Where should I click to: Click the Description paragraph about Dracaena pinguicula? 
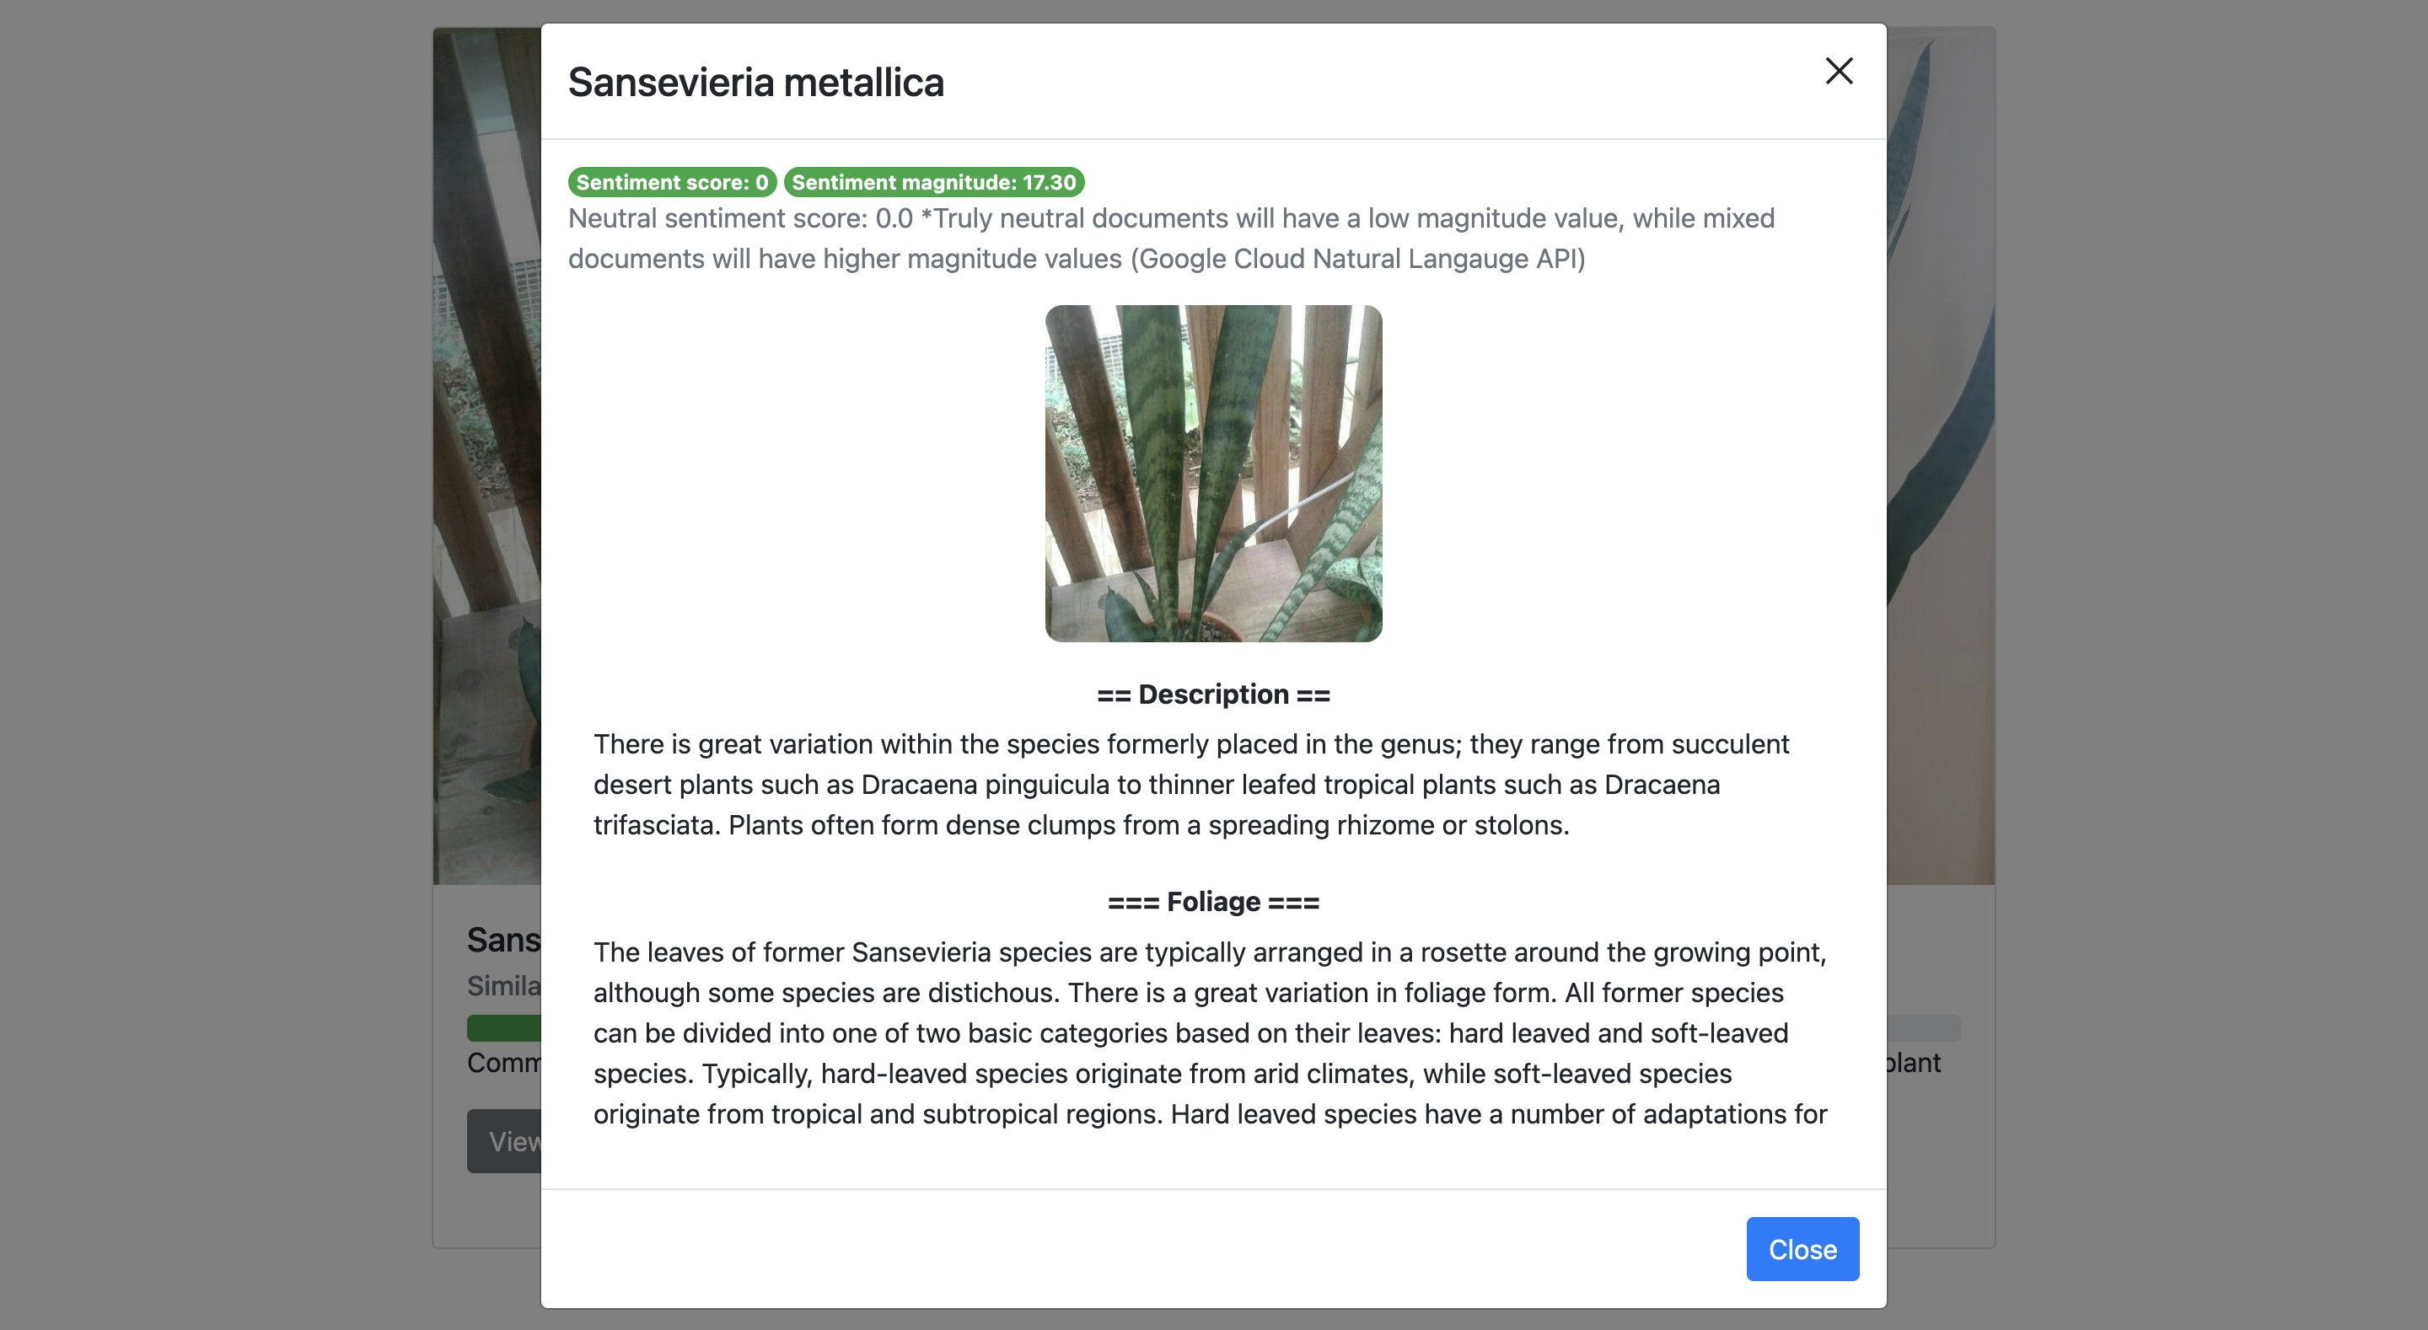click(x=1190, y=784)
